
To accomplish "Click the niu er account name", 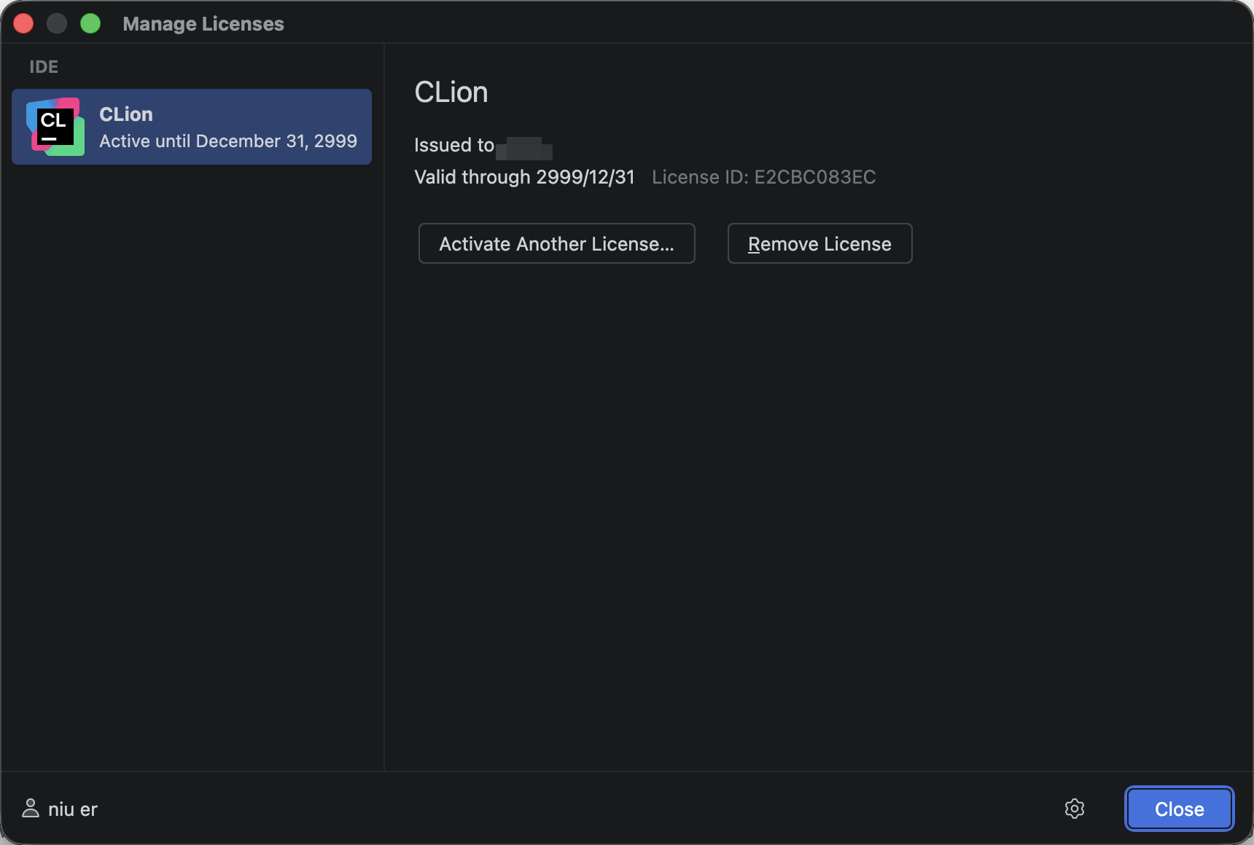I will point(73,809).
